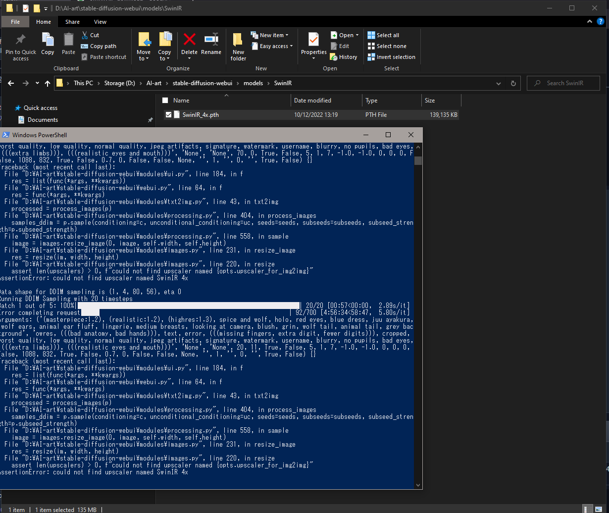609x513 pixels.
Task: Click models breadcrumb segment
Action: (254, 83)
